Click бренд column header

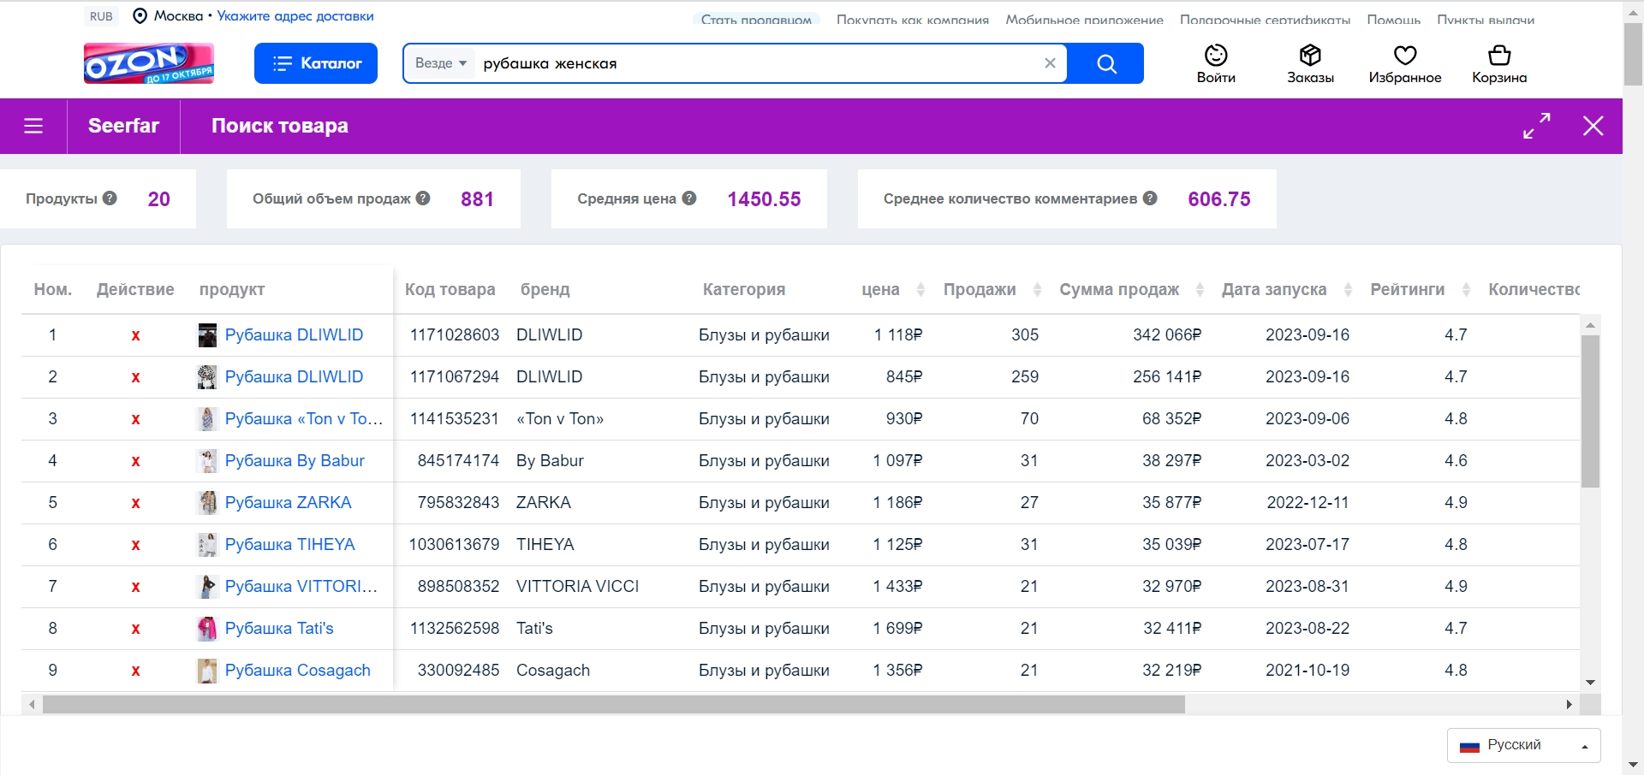(545, 289)
